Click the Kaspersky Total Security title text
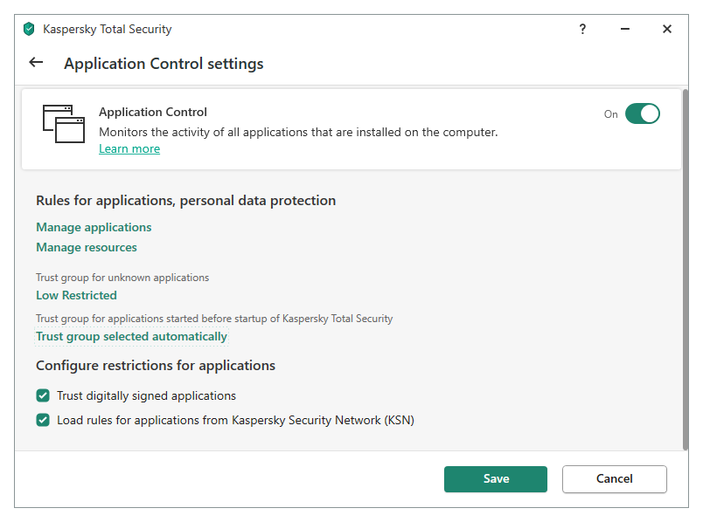Screen dimensions: 703x522 tap(108, 29)
